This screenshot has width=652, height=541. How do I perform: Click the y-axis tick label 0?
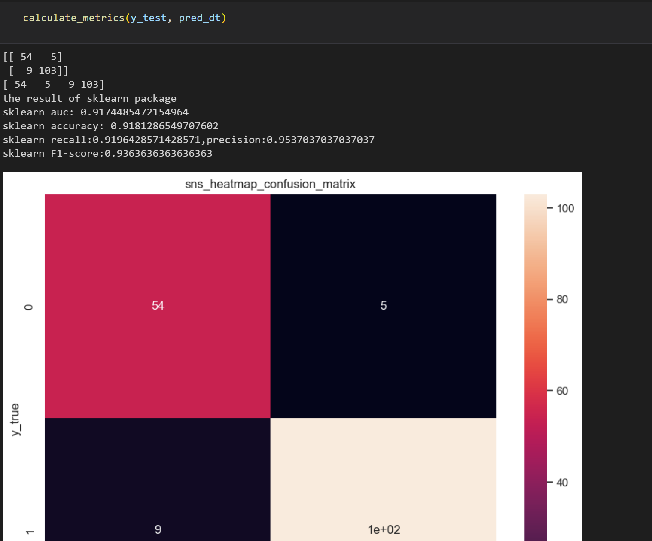(29, 307)
